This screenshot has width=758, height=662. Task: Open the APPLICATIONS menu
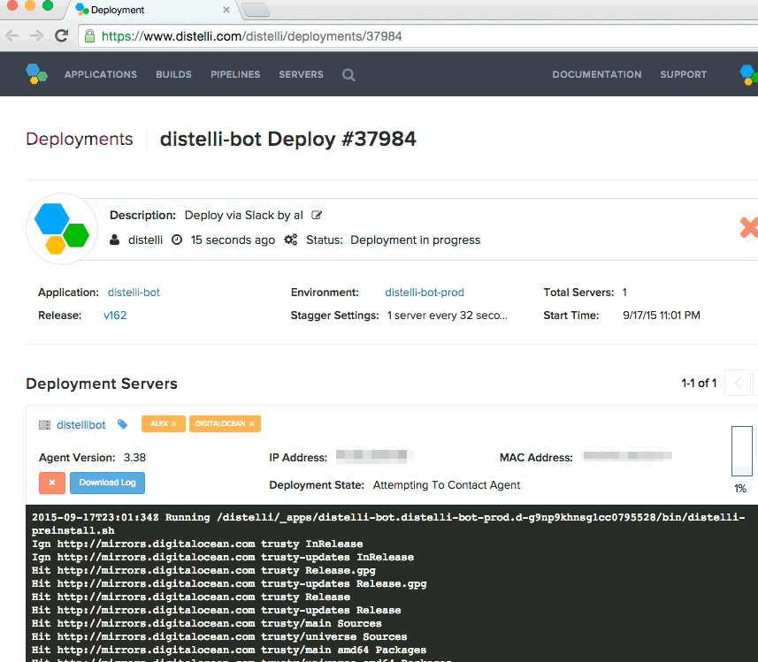pos(101,74)
